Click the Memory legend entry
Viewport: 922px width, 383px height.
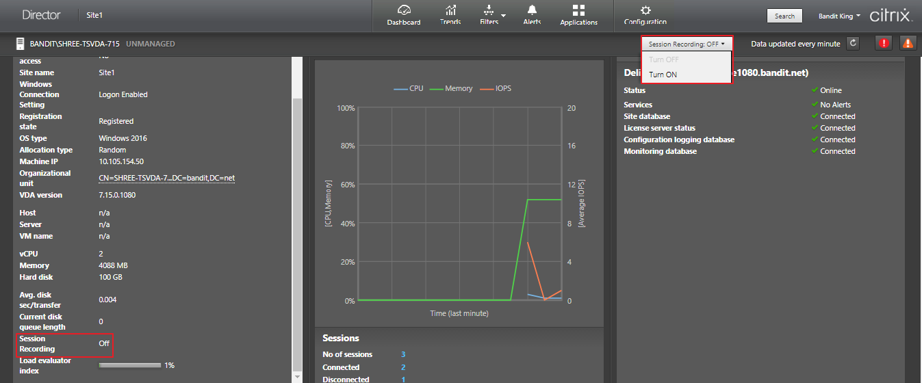coord(450,88)
